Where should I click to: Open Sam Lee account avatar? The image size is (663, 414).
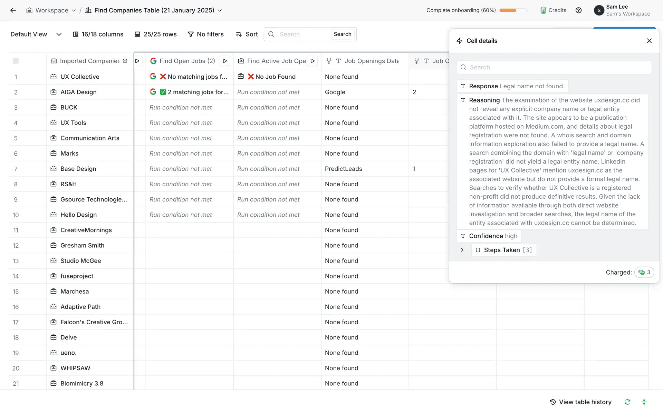coord(599,10)
